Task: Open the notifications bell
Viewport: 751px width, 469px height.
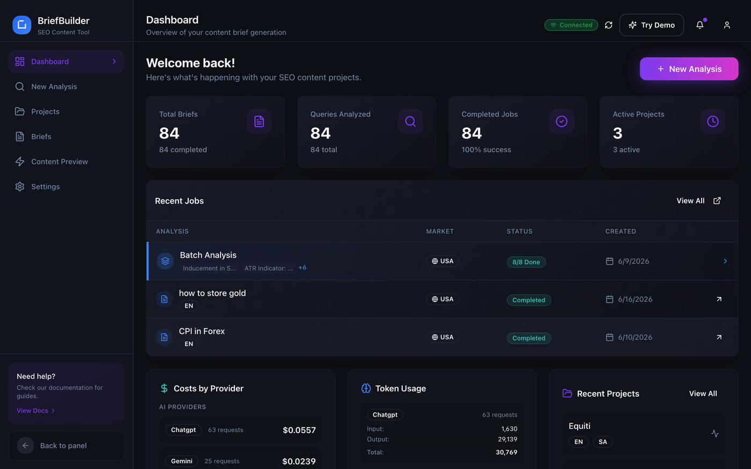Action: coord(700,25)
